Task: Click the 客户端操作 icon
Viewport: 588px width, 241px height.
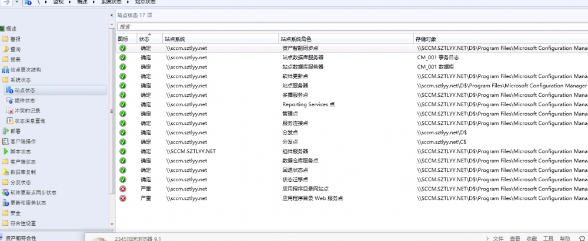Action: [x=5, y=141]
